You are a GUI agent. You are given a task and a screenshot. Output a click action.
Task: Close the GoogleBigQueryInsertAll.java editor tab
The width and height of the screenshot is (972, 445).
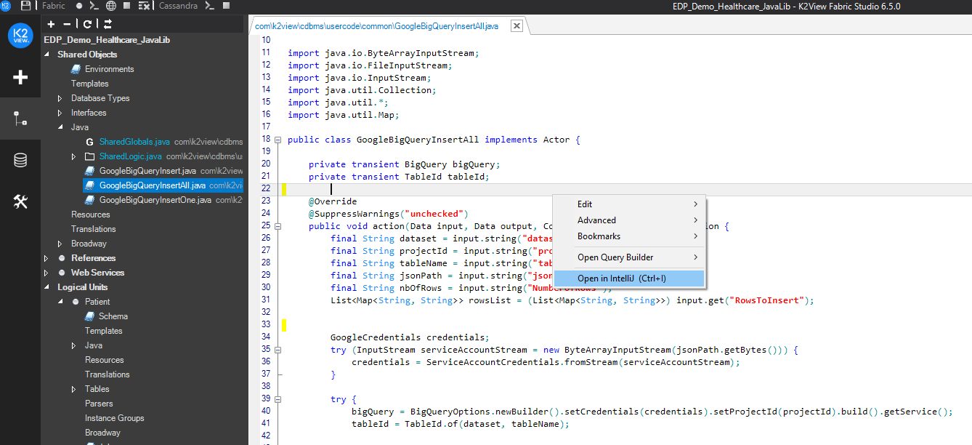516,26
